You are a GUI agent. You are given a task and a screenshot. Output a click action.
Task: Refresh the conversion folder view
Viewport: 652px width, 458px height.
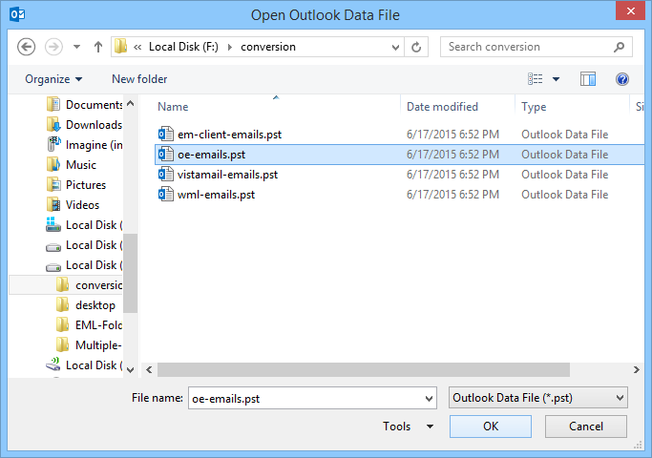[416, 47]
